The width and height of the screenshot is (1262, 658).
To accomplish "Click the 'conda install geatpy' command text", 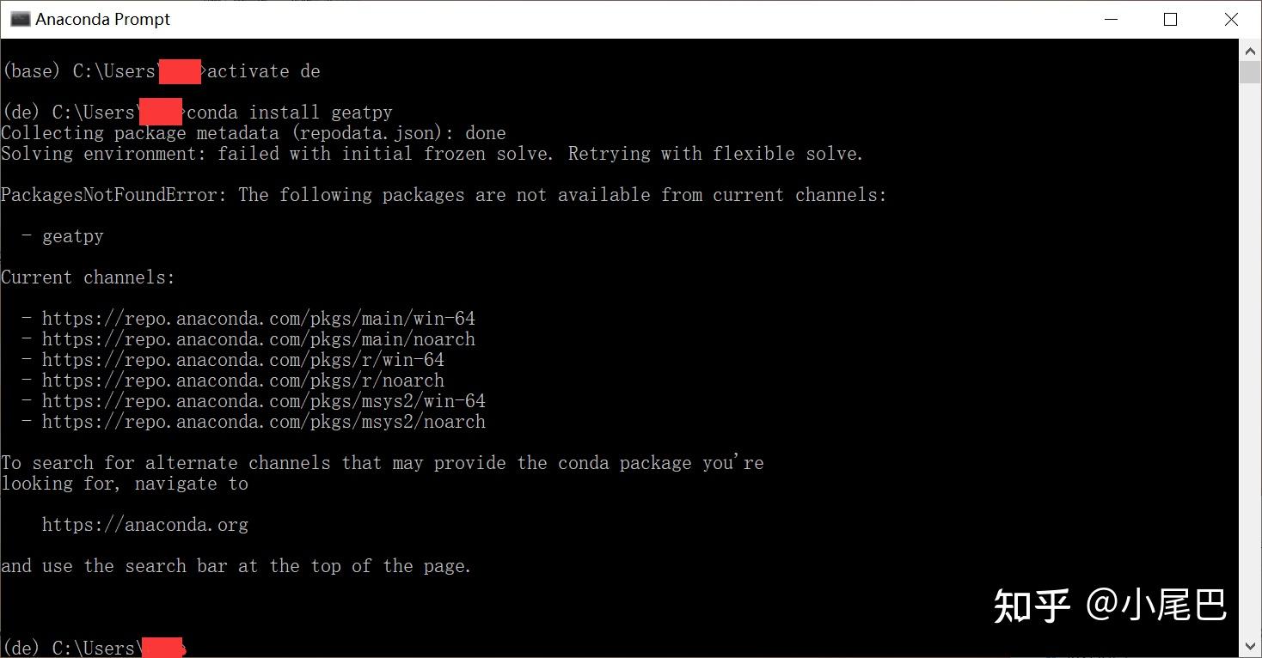I will [289, 113].
